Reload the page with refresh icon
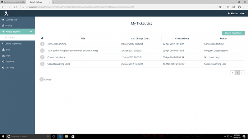Viewport: 248px width, 139px height. [15, 7]
